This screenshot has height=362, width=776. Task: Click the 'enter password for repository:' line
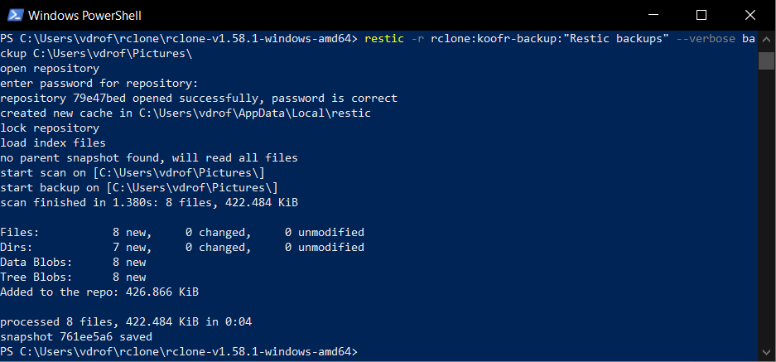tap(99, 84)
